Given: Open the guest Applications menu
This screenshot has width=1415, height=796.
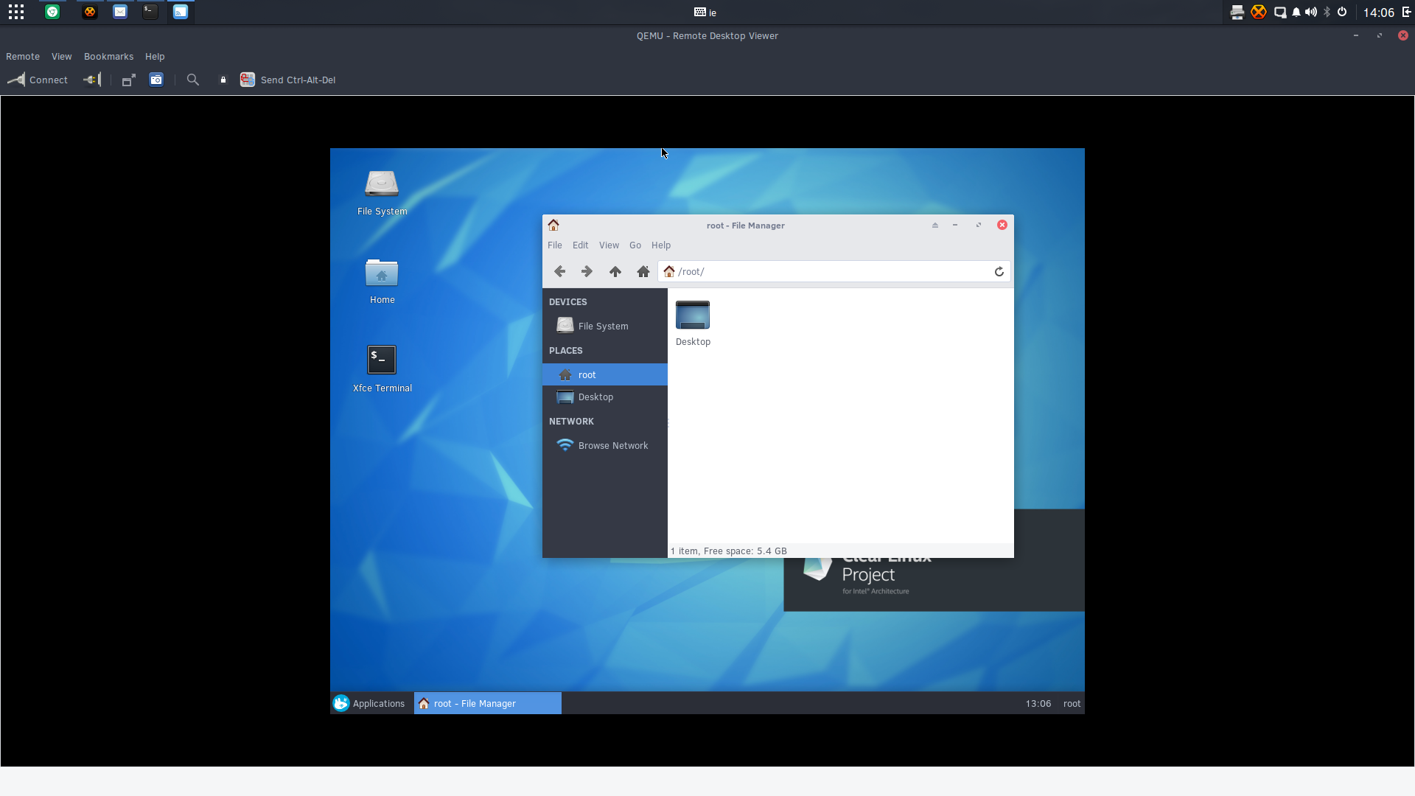Looking at the screenshot, I should pos(369,703).
